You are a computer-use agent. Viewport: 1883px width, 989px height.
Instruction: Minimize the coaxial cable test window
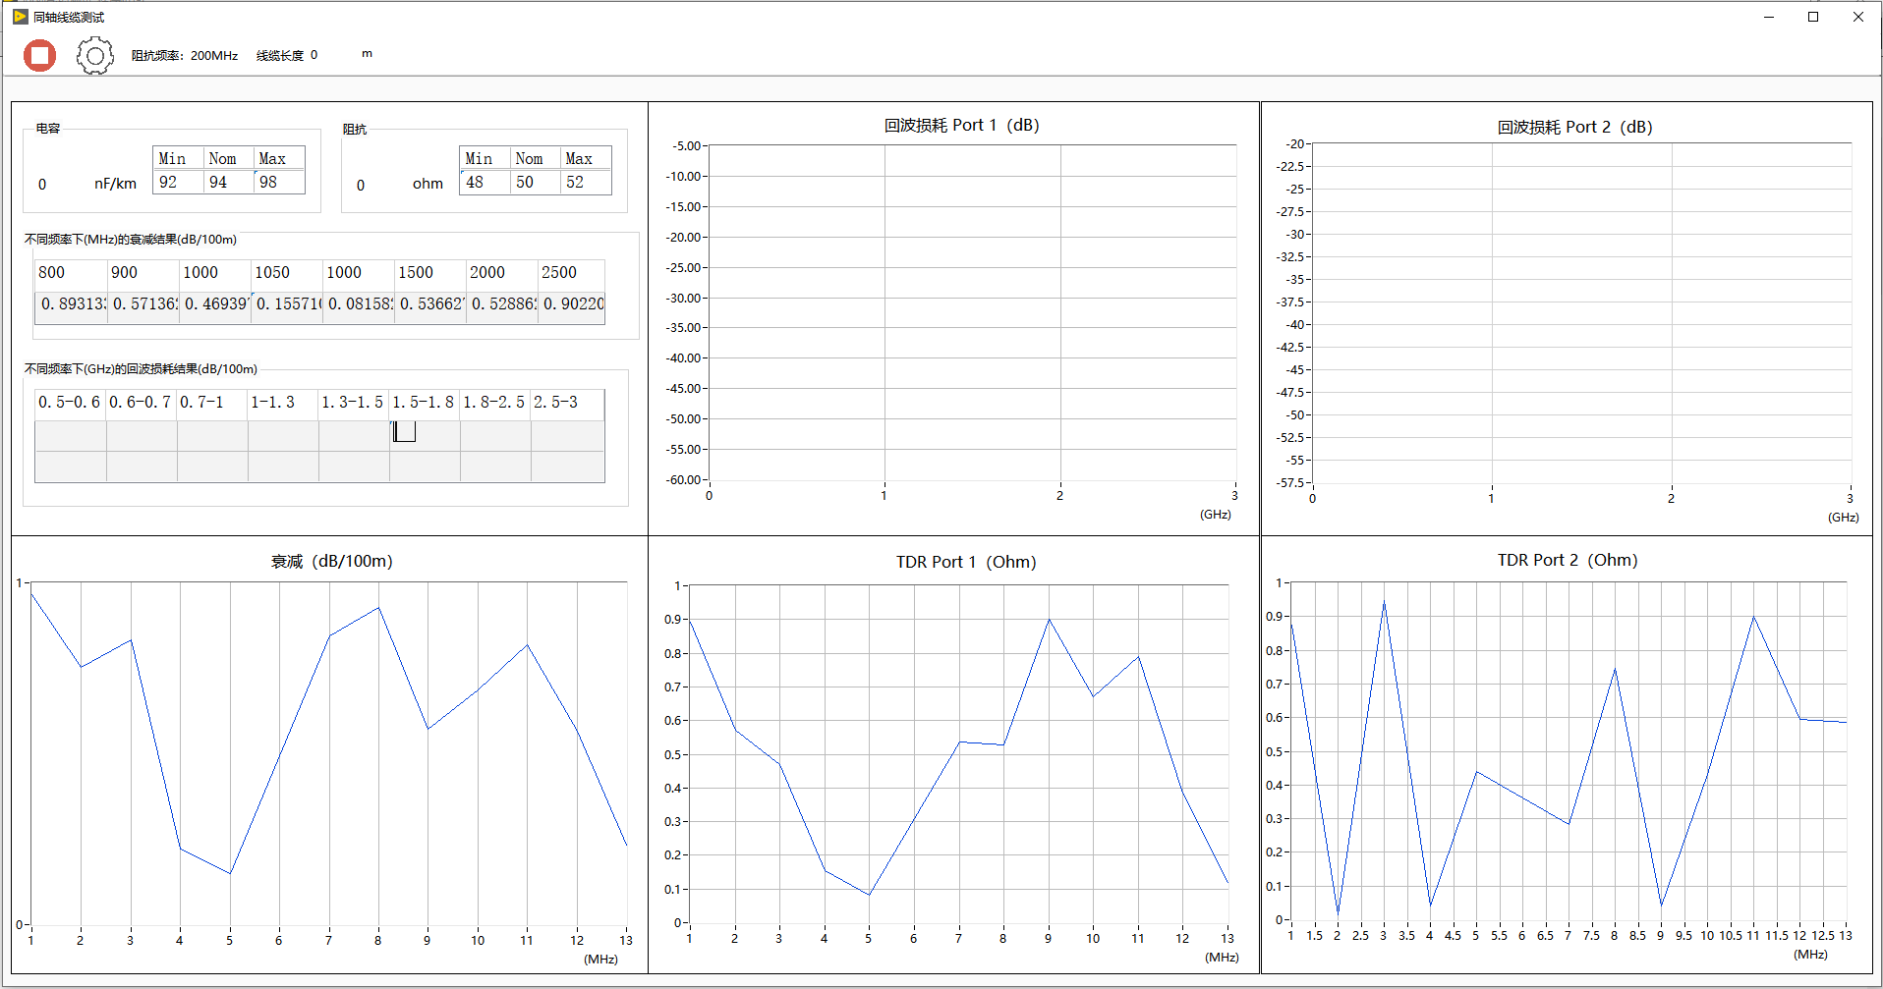1769,17
